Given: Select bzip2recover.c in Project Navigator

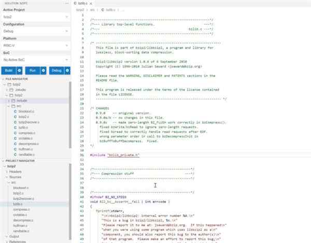Looking at the screenshot, I should click(23, 198).
